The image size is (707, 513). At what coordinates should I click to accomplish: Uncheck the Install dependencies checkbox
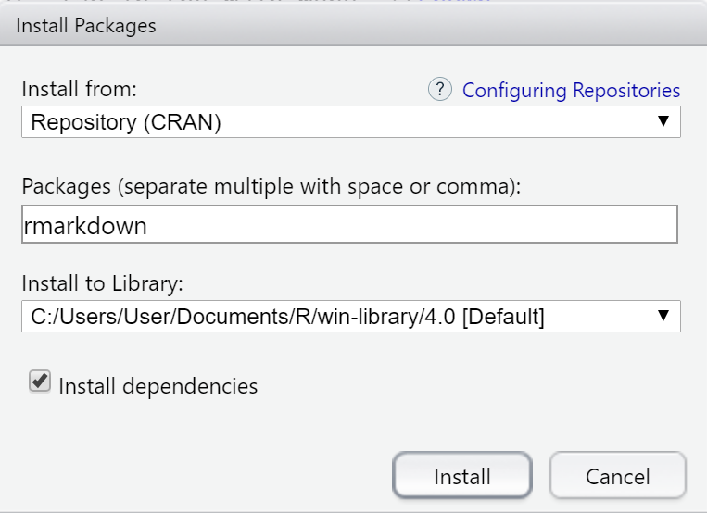(40, 382)
